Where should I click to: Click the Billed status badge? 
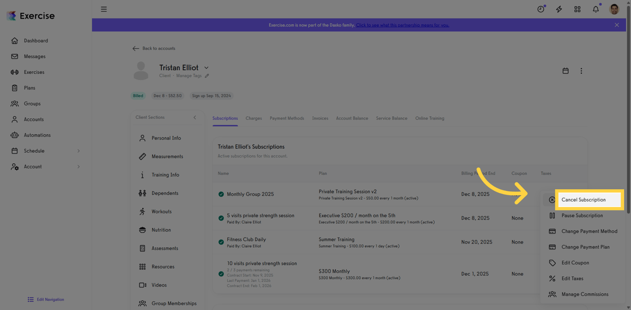138,96
